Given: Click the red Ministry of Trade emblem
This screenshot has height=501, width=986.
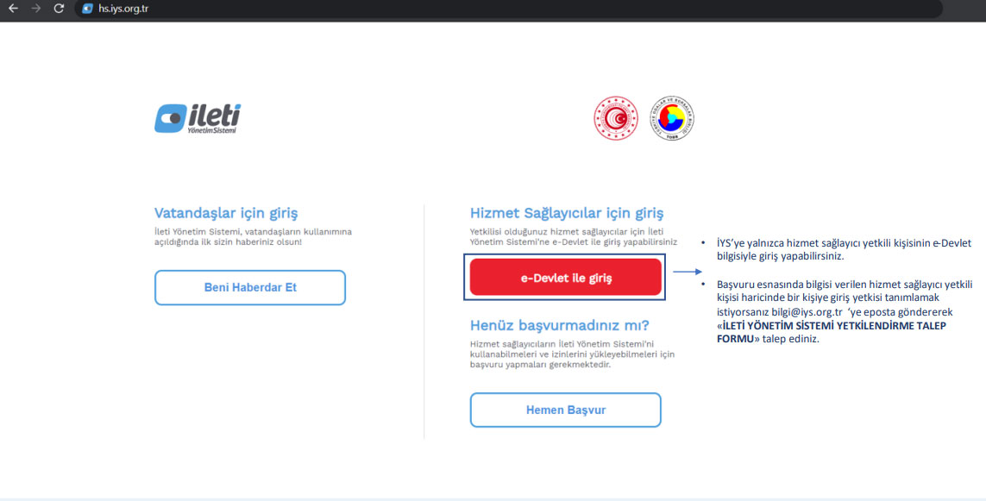Looking at the screenshot, I should [616, 118].
